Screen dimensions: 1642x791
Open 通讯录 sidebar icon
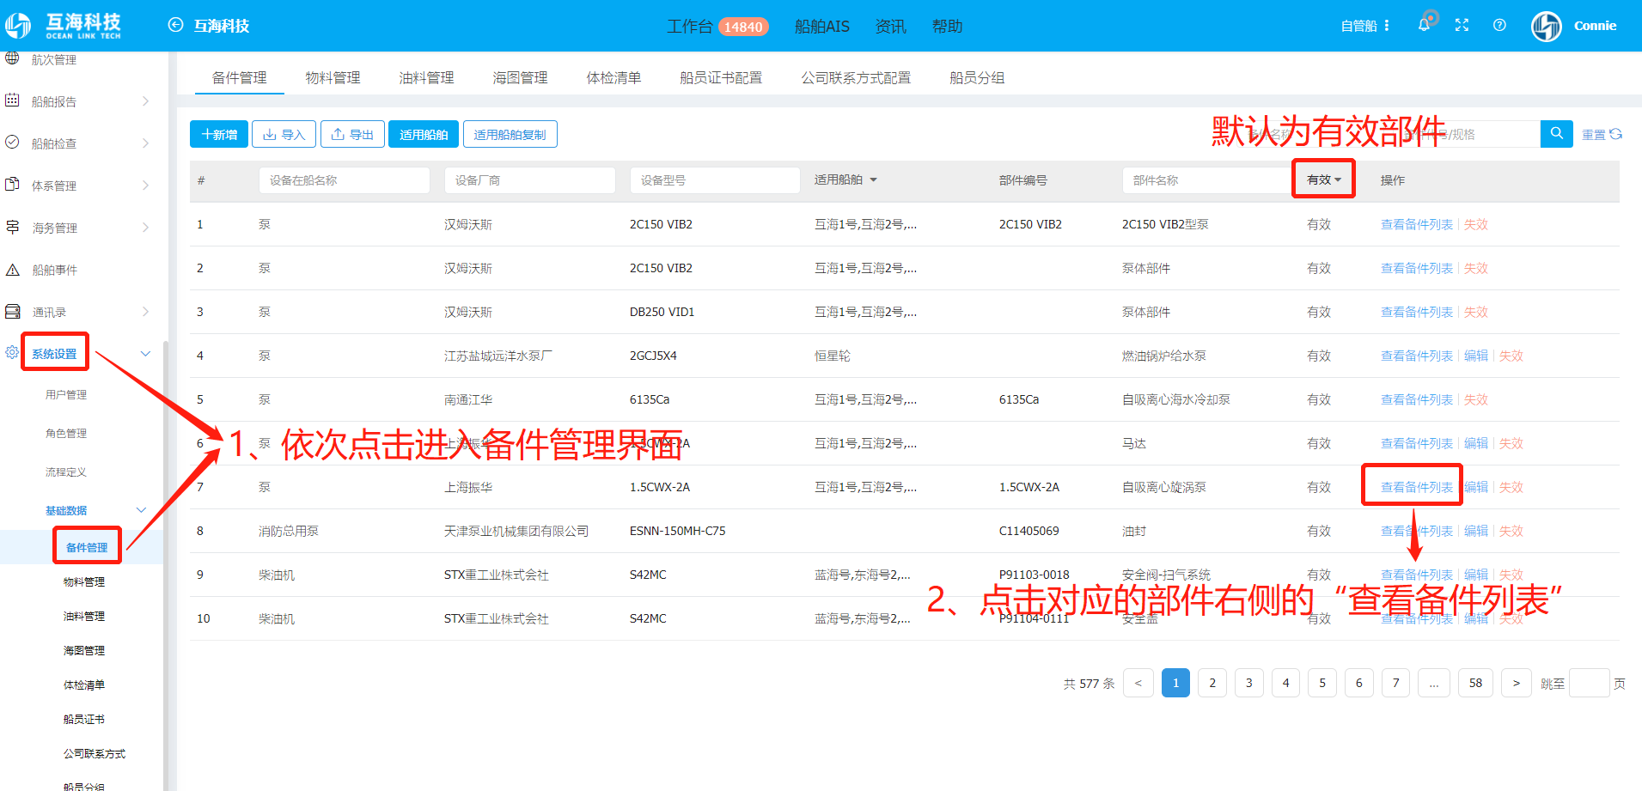[x=12, y=311]
